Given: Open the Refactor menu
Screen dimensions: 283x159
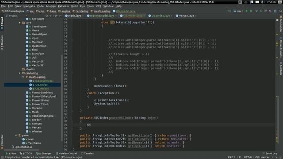Looking at the screenshot, I should tap(63, 6).
